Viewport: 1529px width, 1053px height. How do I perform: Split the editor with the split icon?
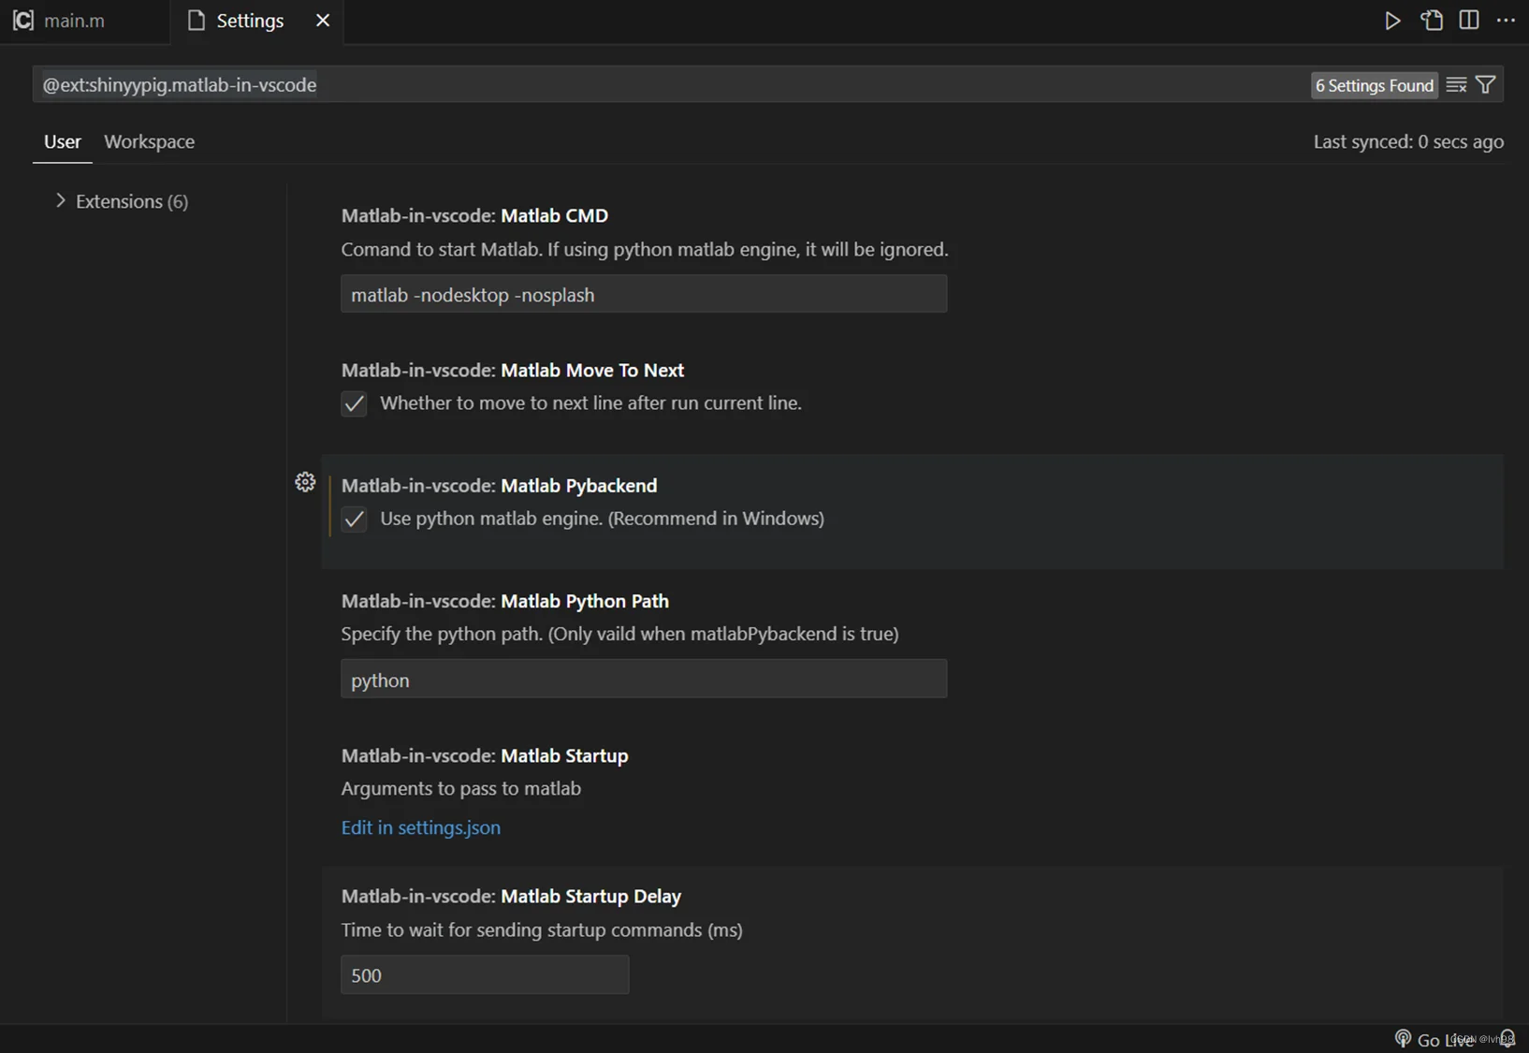point(1469,21)
